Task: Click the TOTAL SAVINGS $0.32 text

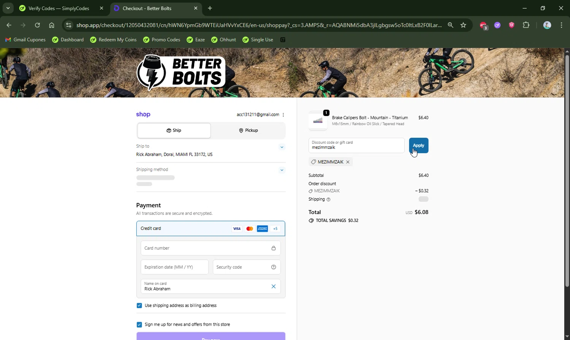Action: [337, 220]
